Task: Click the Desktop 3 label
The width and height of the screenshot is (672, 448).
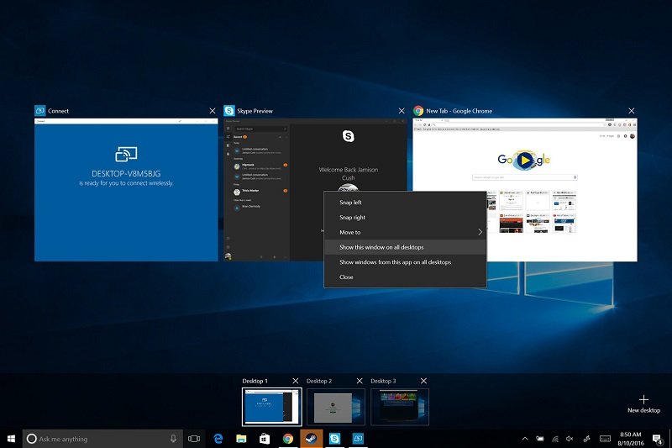Action: coord(383,381)
